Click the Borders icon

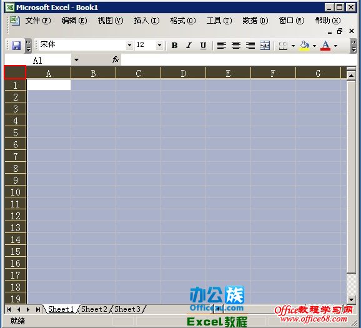click(283, 46)
